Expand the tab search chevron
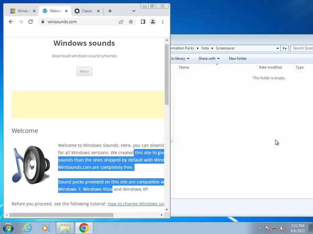This screenshot has height=234, width=313. click(x=134, y=11)
